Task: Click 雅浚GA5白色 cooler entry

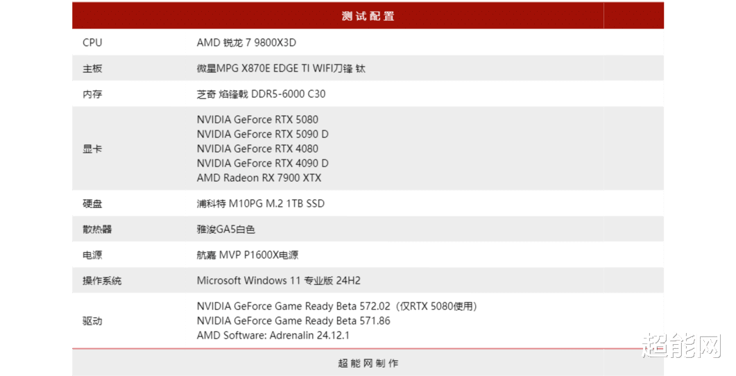Action: tap(225, 230)
